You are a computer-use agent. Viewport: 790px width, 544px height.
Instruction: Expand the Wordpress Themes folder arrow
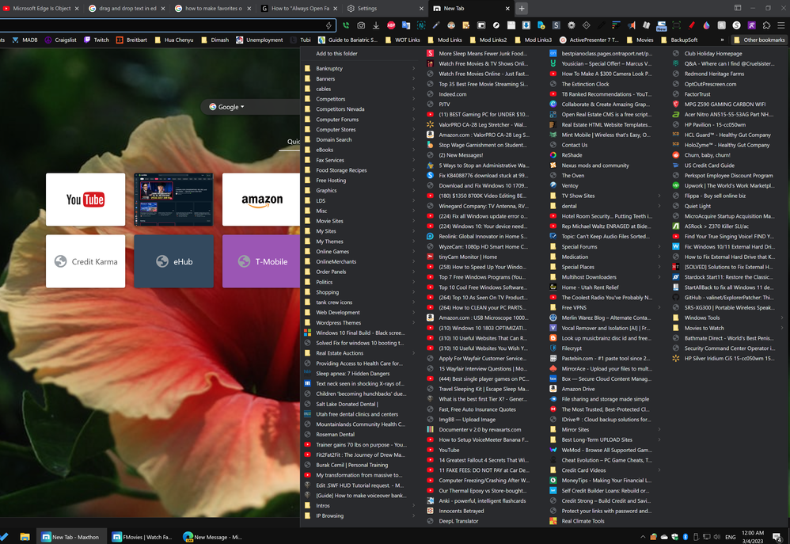pos(414,322)
